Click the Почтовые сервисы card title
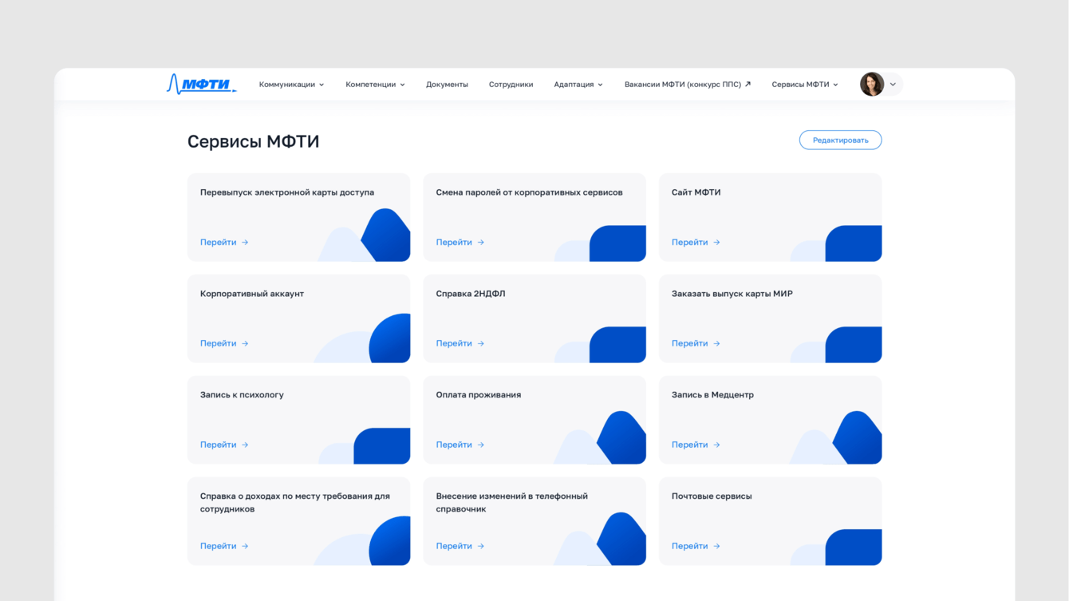 pos(712,496)
